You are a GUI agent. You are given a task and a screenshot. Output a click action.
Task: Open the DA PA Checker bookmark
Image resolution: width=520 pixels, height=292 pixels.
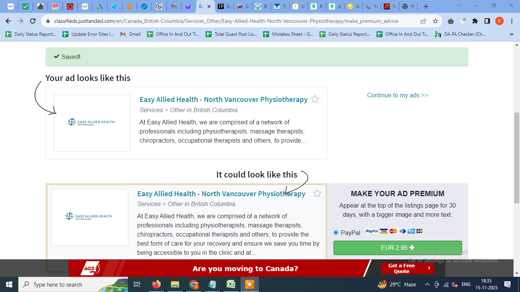tap(461, 34)
